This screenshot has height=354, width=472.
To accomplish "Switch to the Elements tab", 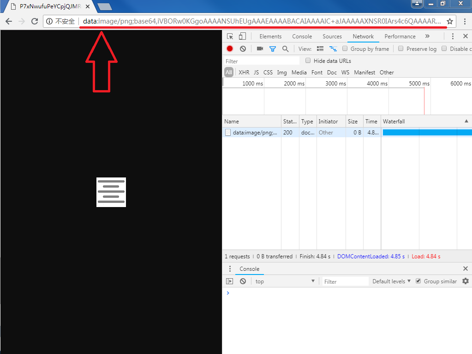I will [x=270, y=37].
